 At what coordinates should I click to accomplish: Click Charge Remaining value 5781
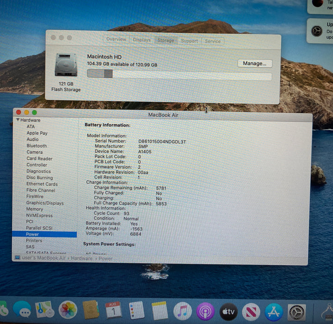point(161,188)
